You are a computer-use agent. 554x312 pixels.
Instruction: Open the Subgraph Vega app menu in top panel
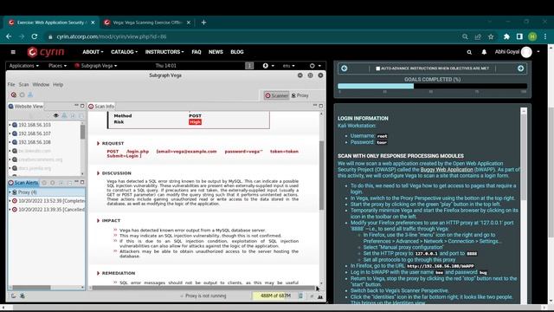point(96,66)
